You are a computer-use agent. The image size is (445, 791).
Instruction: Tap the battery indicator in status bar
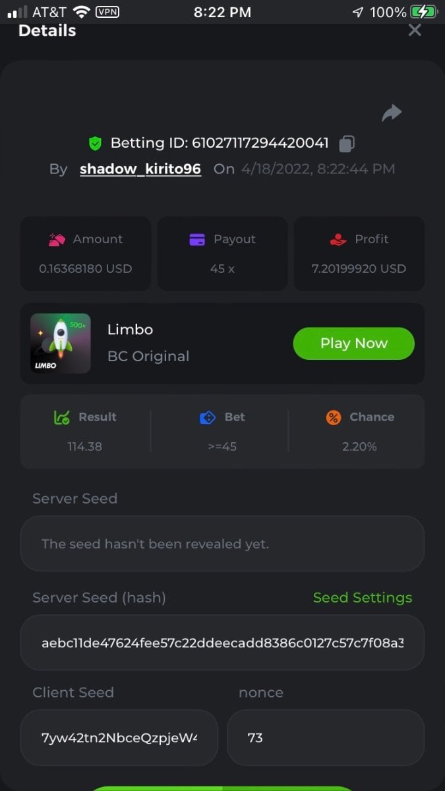click(x=423, y=12)
